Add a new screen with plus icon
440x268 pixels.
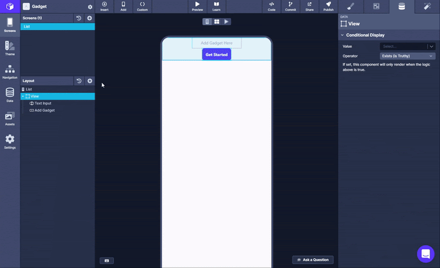click(x=90, y=18)
